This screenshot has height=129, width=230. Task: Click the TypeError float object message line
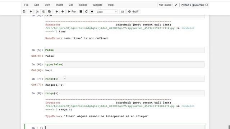click(96, 116)
